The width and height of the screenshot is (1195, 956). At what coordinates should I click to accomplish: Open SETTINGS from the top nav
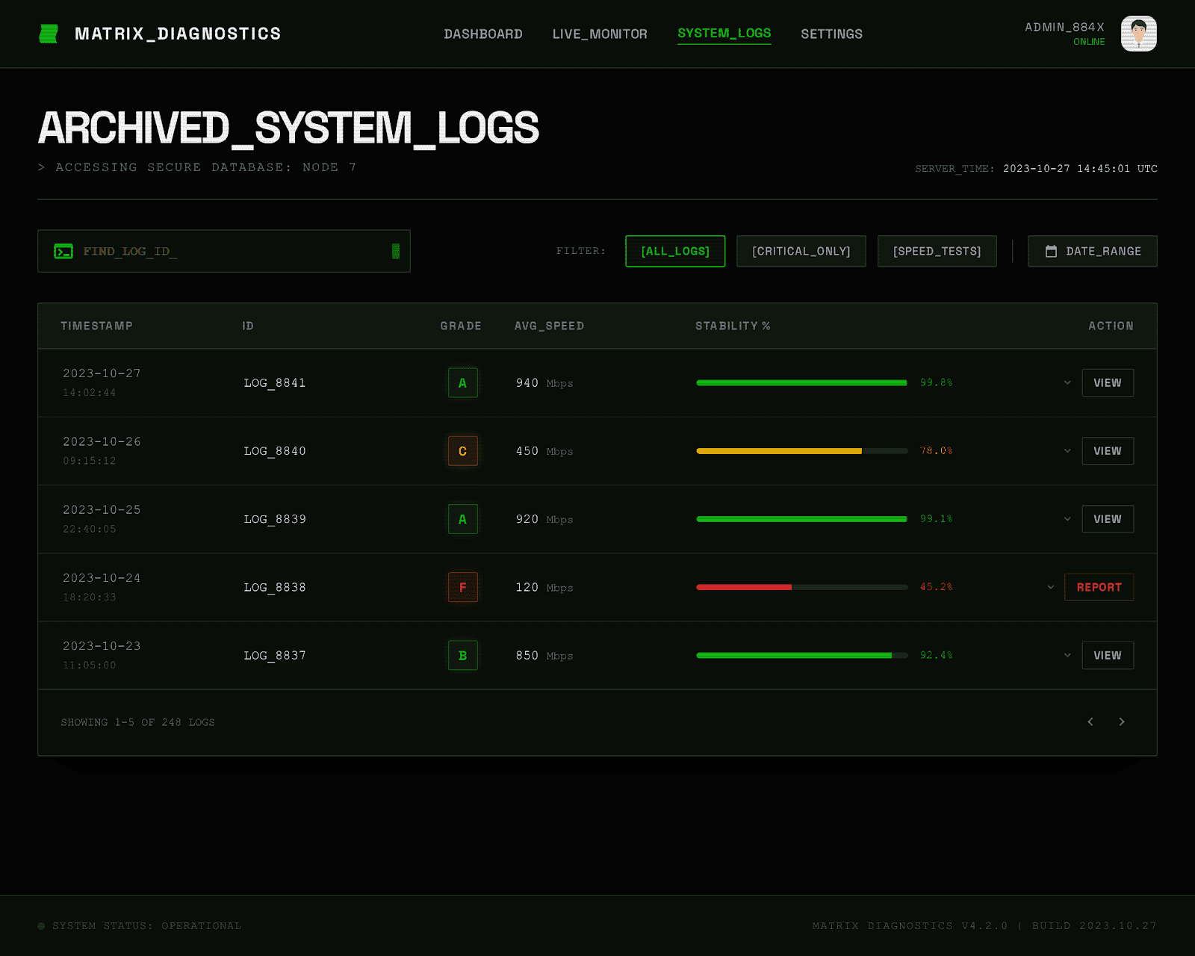pyautogui.click(x=831, y=34)
